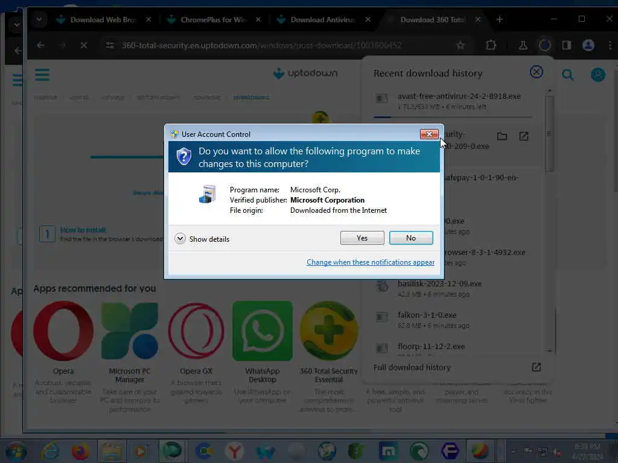This screenshot has height=463, width=618.
Task: Open the Chrome profile avatar
Action: tap(588, 45)
